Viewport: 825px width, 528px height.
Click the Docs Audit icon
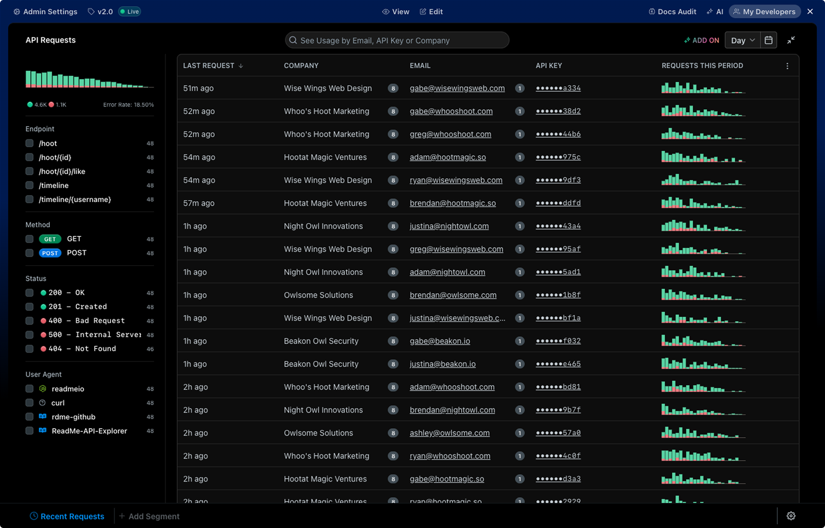[652, 11]
